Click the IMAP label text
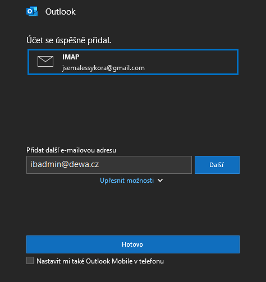This screenshot has height=282, width=266. (71, 57)
